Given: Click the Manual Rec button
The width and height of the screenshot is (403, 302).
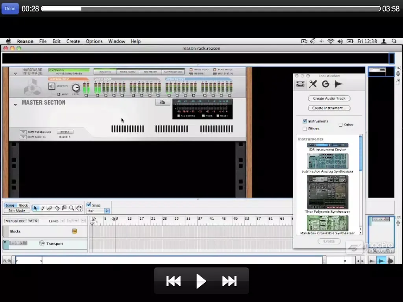Looking at the screenshot, I should click(x=15, y=221).
